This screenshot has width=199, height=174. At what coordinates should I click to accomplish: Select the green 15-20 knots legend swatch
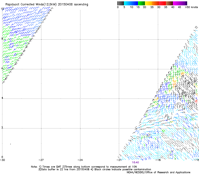coord(141,3)
